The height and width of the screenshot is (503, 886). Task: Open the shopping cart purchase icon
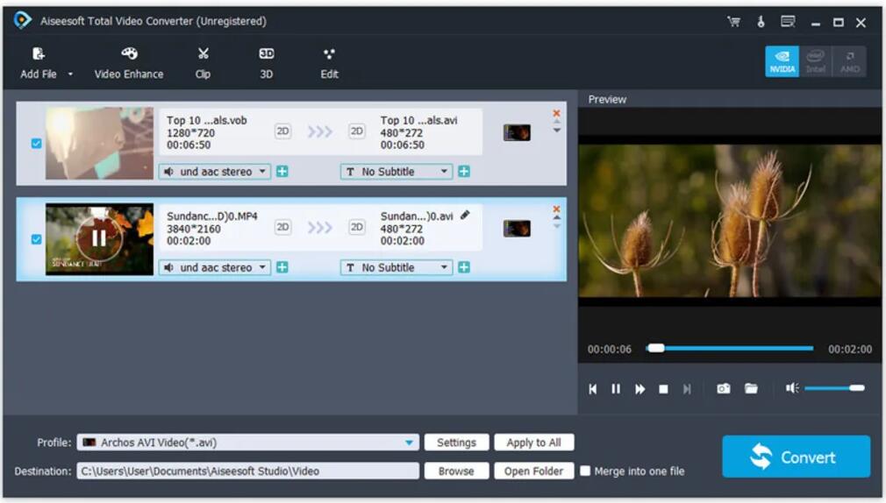coord(734,22)
